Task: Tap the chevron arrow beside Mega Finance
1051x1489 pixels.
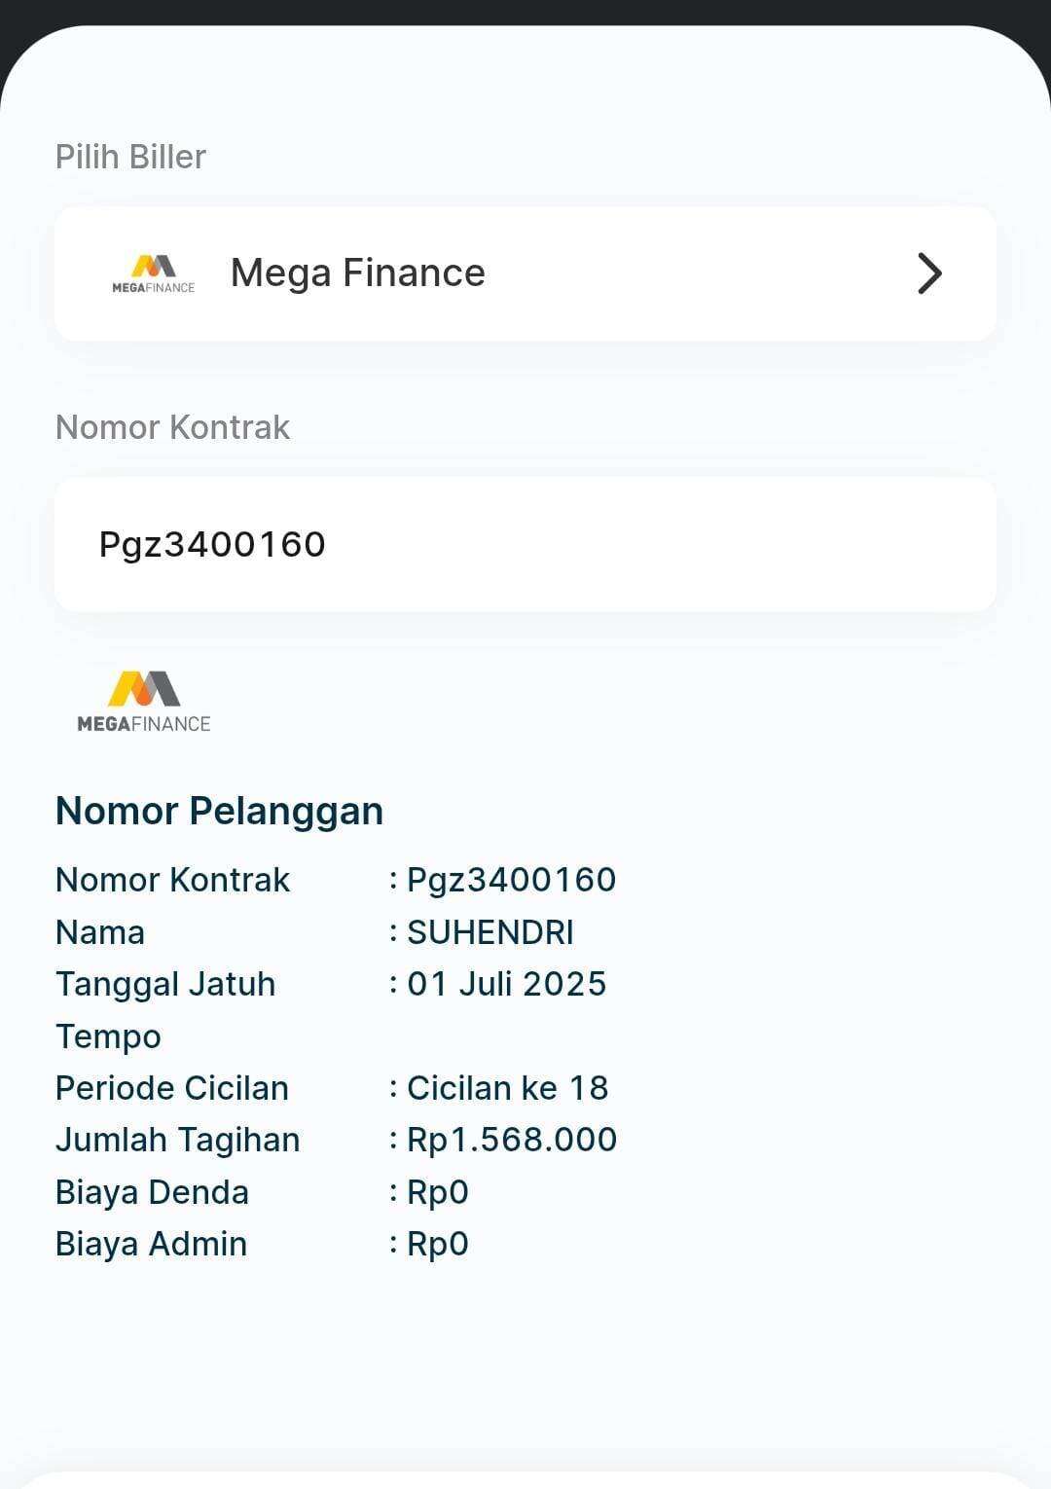Action: [x=929, y=273]
